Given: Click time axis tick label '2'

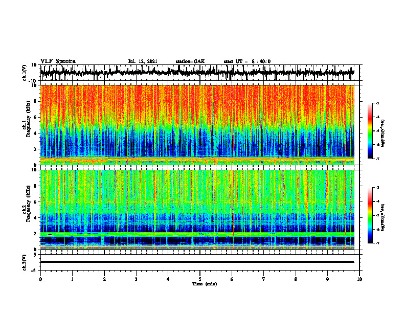Looking at the screenshot, I should point(104,279).
